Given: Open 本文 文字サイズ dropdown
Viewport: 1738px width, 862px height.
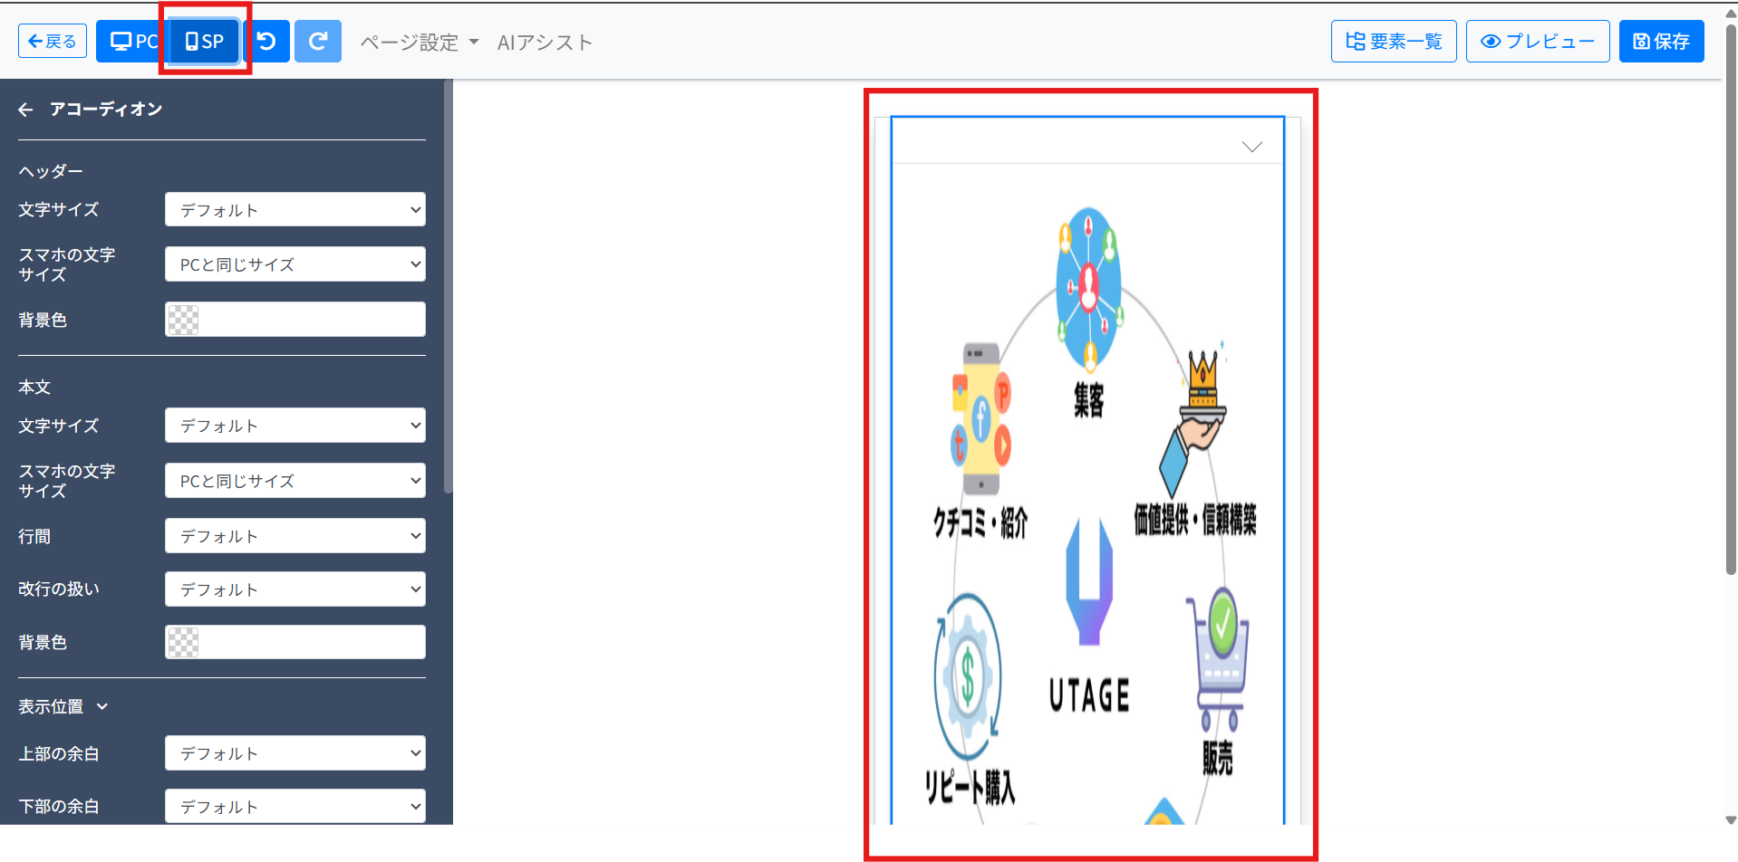Looking at the screenshot, I should [x=295, y=426].
